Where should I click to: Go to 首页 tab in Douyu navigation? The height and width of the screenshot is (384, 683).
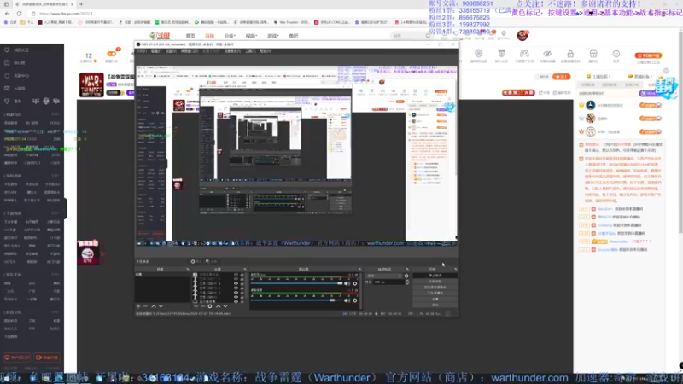click(190, 36)
